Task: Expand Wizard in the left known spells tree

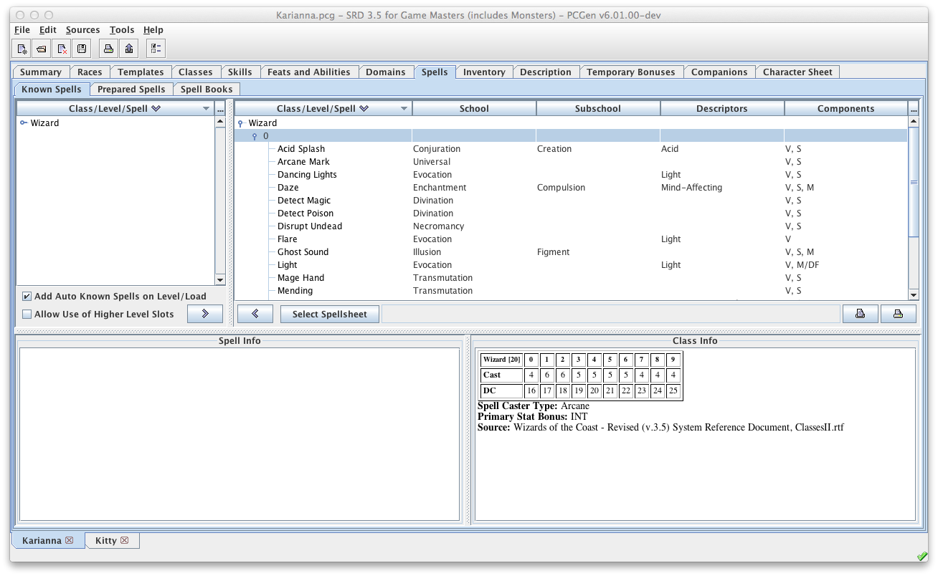Action: point(24,123)
